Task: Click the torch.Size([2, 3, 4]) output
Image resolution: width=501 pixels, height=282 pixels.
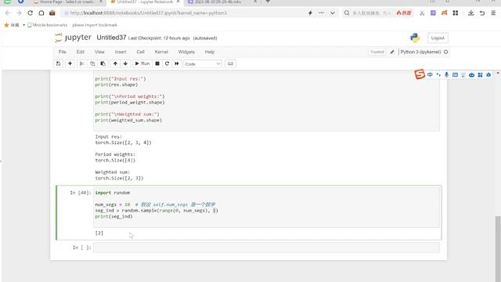Action: [124, 143]
